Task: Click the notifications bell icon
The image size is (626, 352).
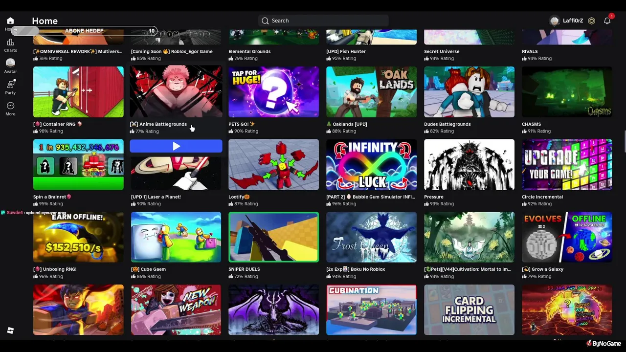Action: pyautogui.click(x=607, y=21)
